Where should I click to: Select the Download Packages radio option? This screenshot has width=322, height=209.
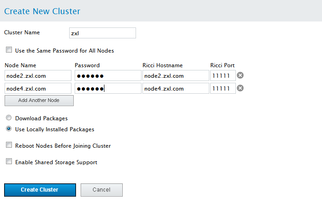click(9, 118)
